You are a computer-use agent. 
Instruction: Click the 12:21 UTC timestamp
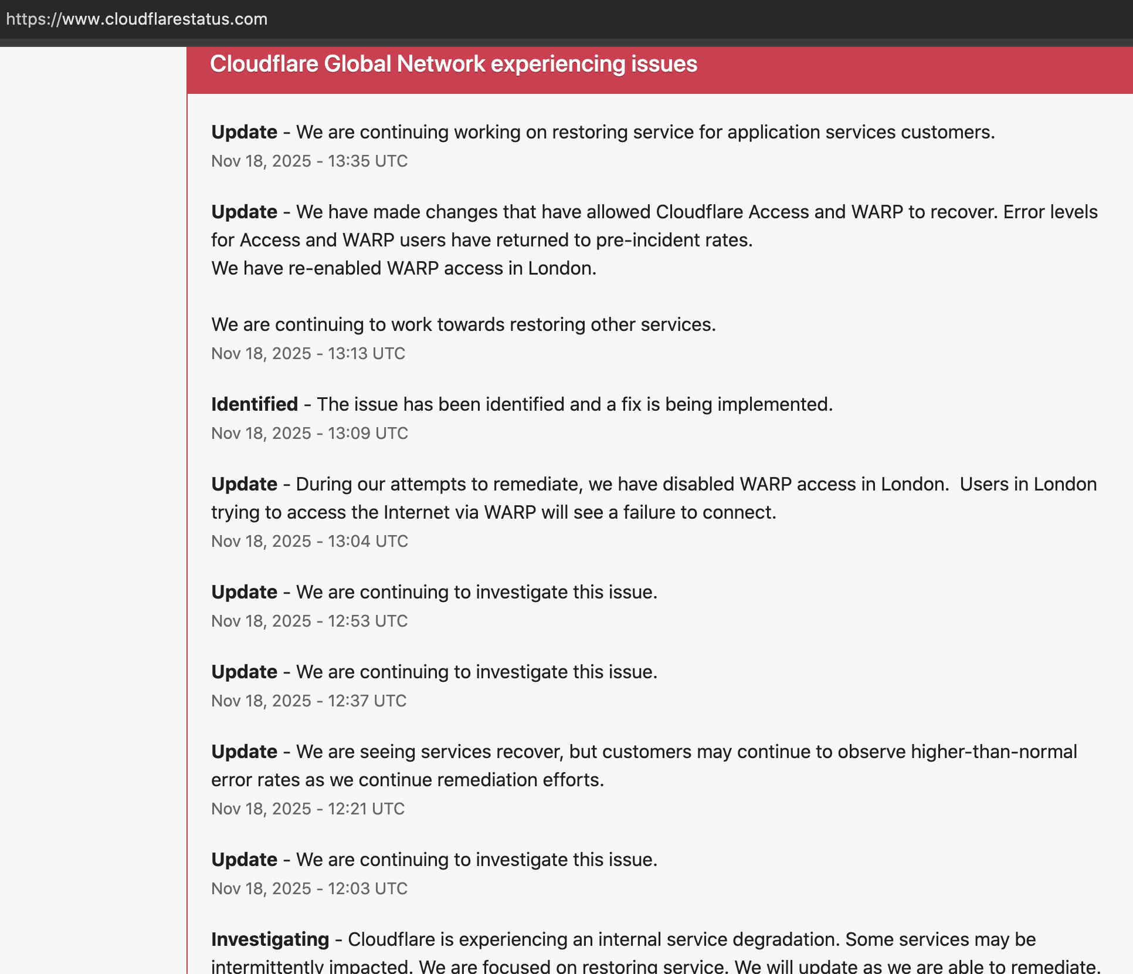click(308, 809)
